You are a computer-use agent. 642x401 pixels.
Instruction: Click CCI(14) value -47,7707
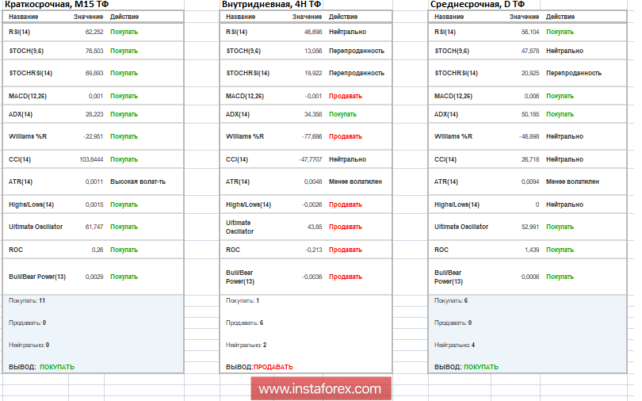click(x=311, y=159)
